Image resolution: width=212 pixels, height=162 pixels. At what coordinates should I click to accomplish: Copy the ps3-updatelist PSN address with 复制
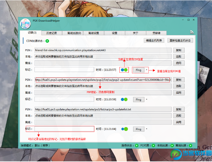(179, 109)
